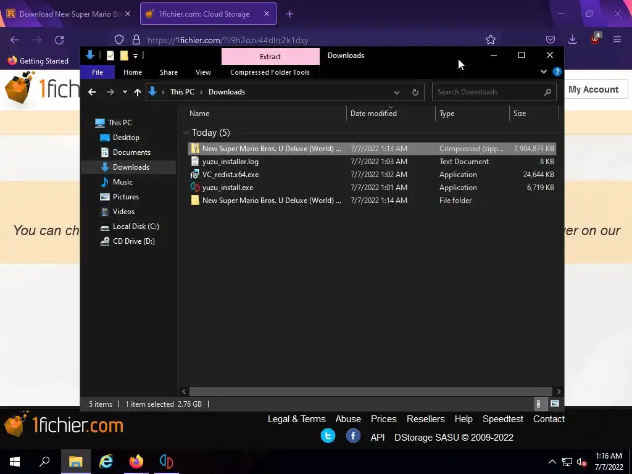
Task: Open the Compressed Folder Tools tab
Action: pos(270,72)
